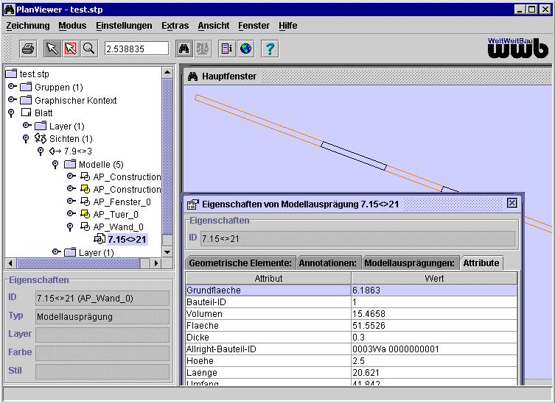Click the test.stp root folder icon
Image resolution: width=555 pixels, height=403 pixels.
coord(11,74)
